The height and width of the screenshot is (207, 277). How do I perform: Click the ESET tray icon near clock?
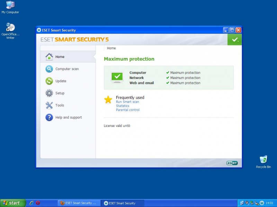pyautogui.click(x=262, y=203)
